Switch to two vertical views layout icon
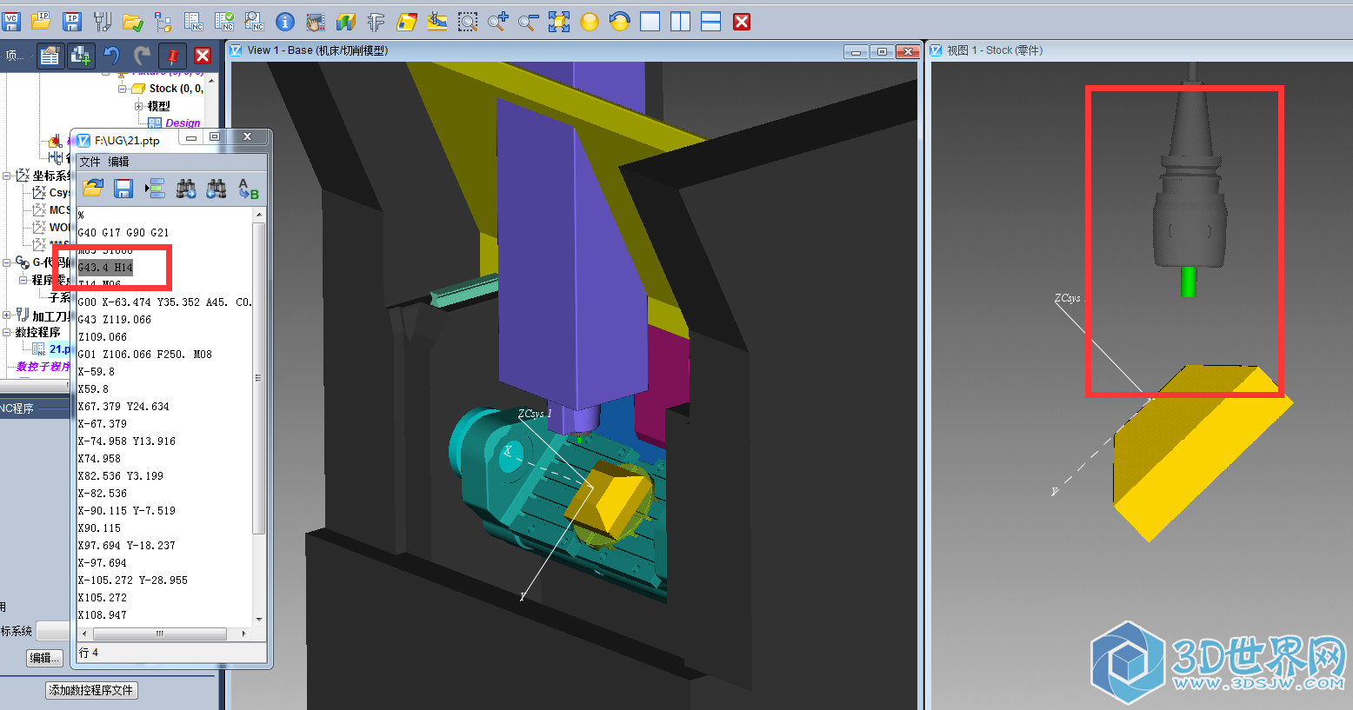The width and height of the screenshot is (1353, 710). point(681,22)
